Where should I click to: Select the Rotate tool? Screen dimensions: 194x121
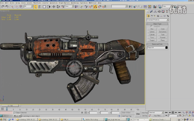[58, 7]
